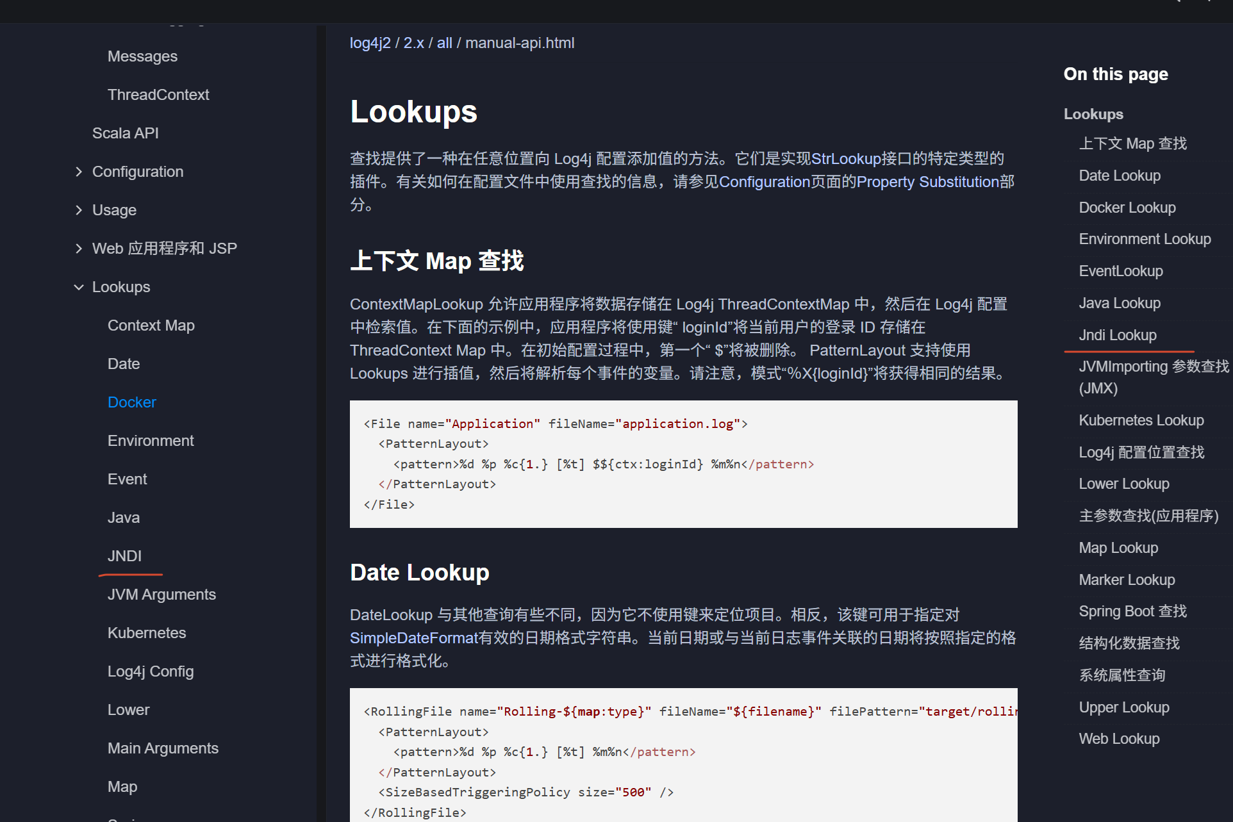
Task: Select the highlighted Docker sidebar entry
Action: coord(132,402)
